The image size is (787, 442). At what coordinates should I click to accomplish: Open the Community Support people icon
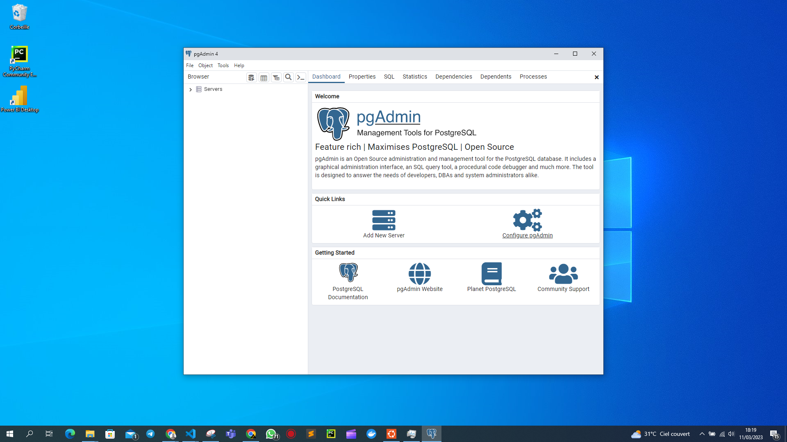pyautogui.click(x=563, y=273)
